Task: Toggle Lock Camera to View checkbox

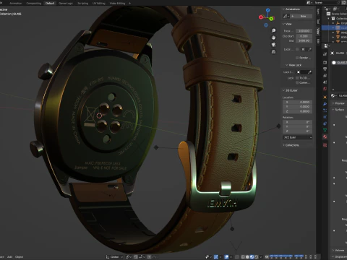Action: coord(297,82)
